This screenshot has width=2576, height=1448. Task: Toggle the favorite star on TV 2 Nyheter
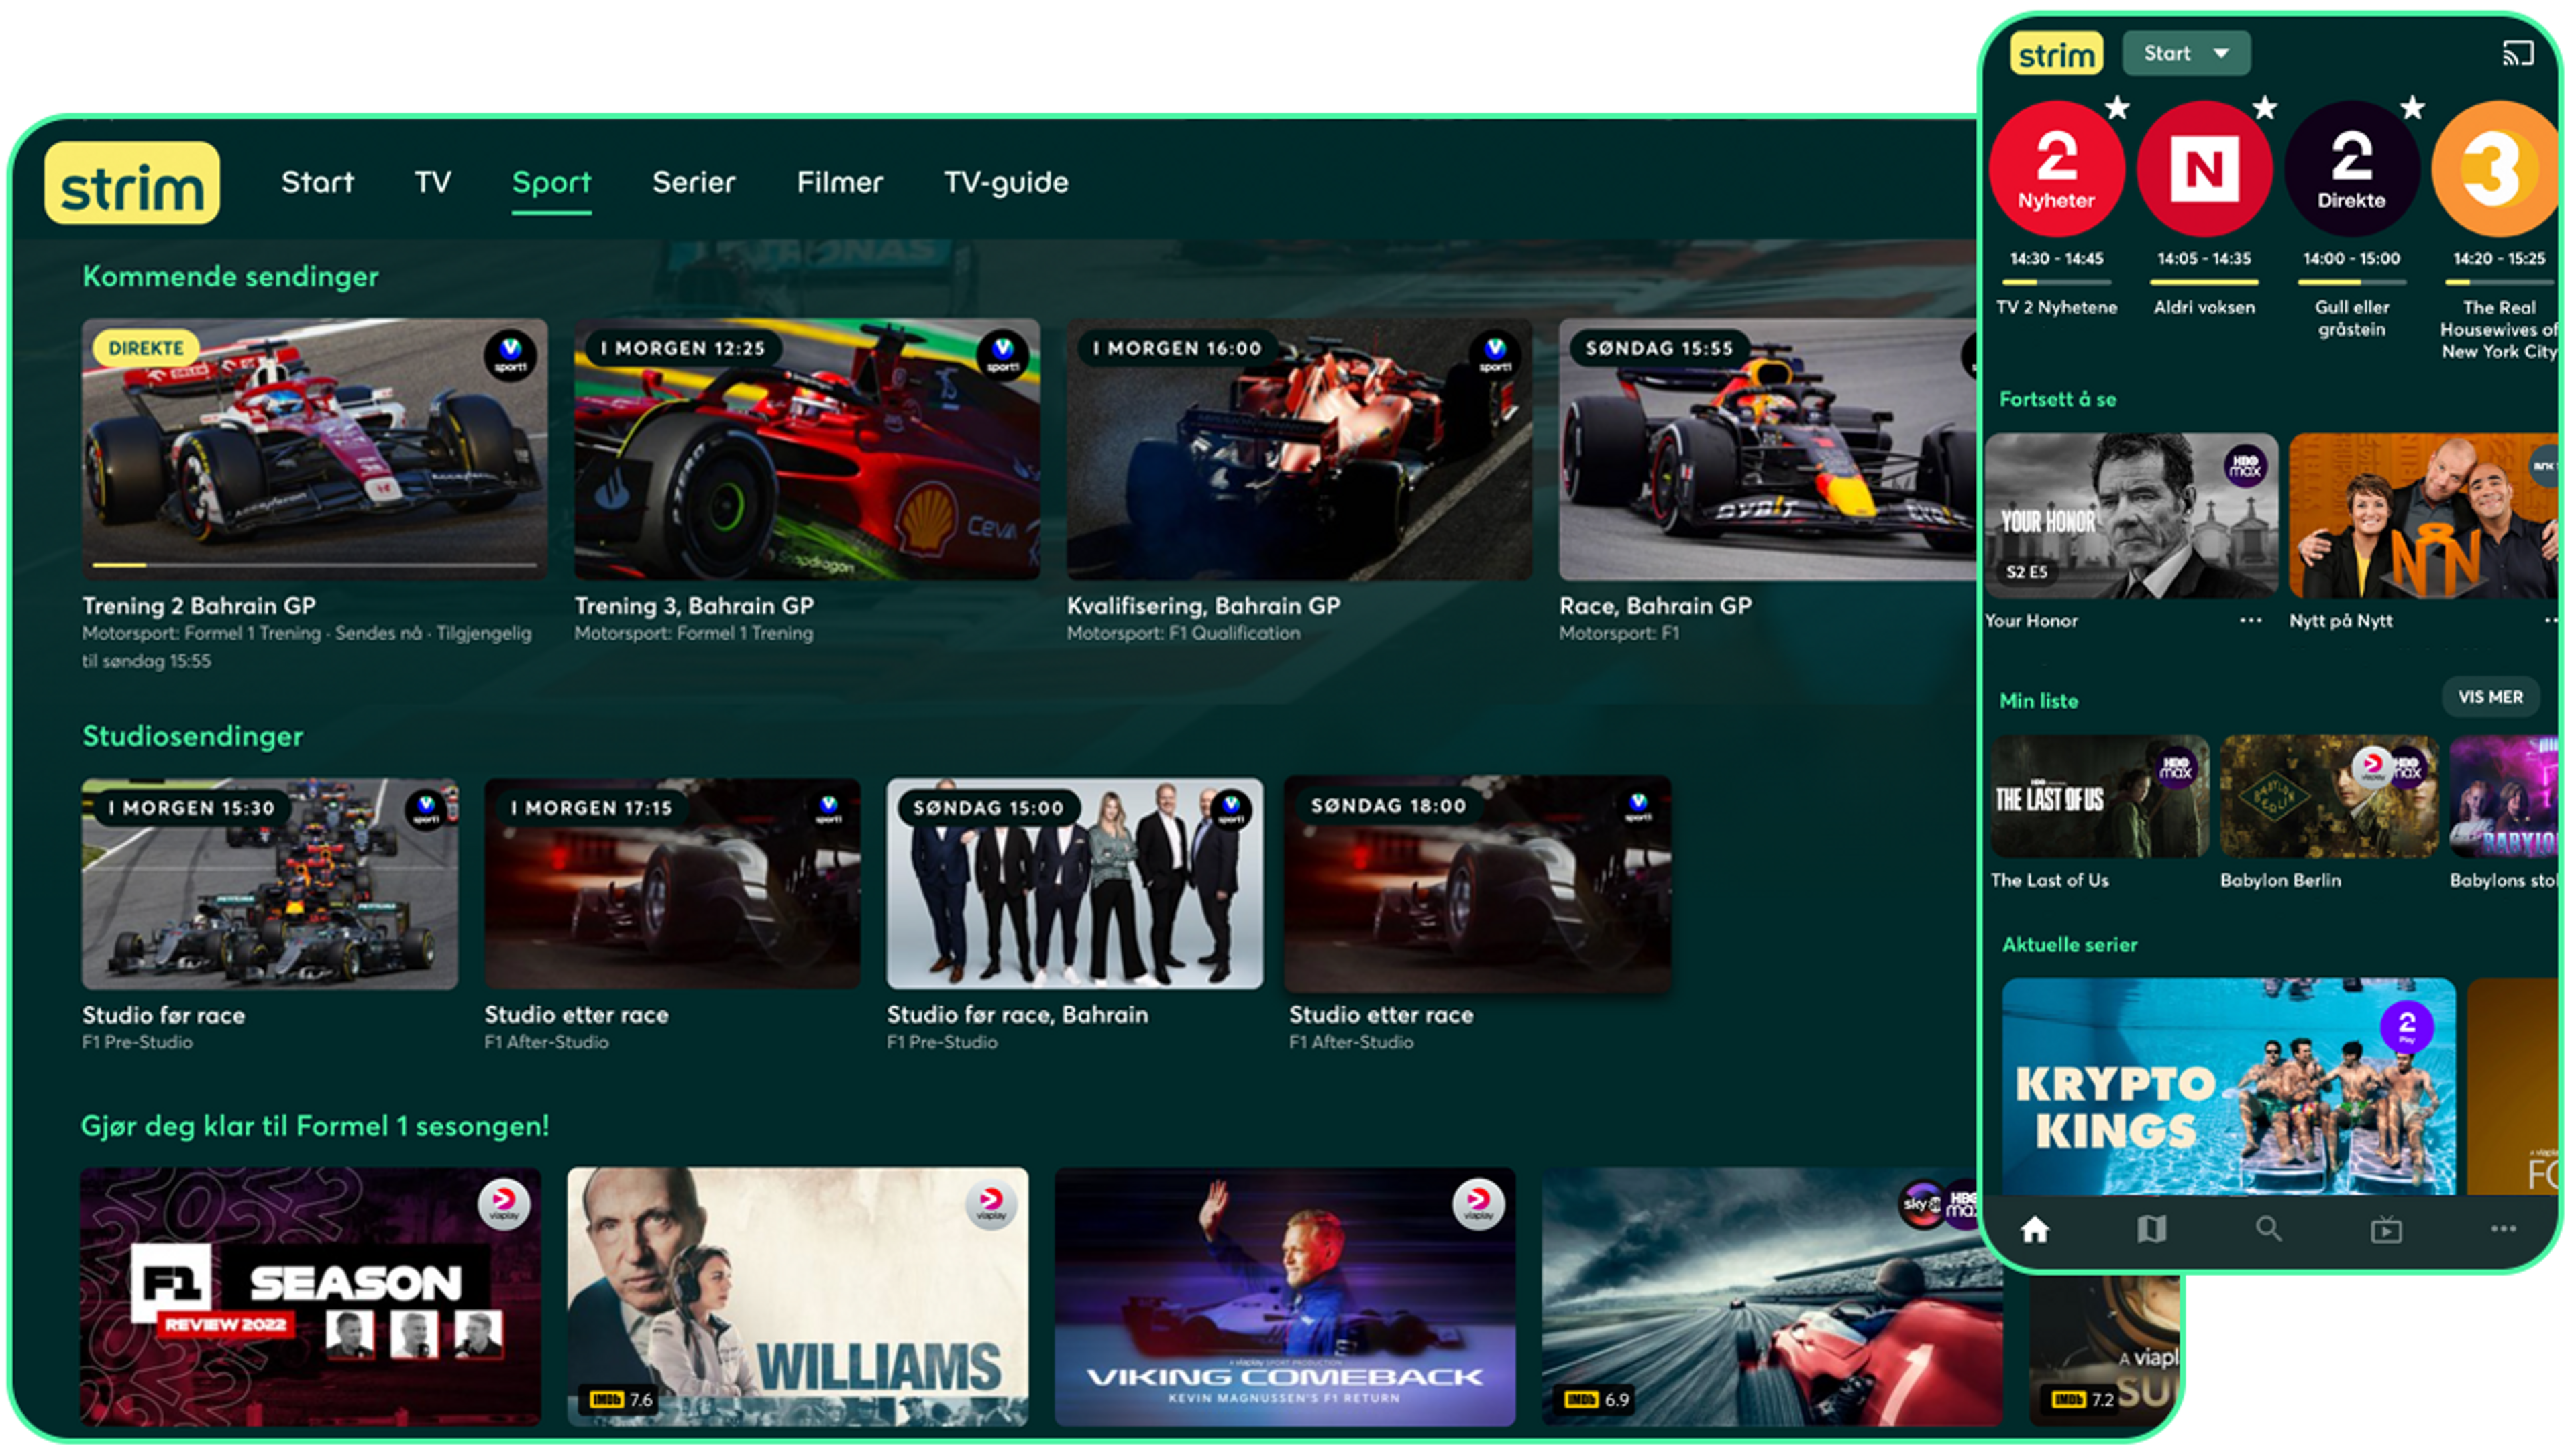point(2117,108)
